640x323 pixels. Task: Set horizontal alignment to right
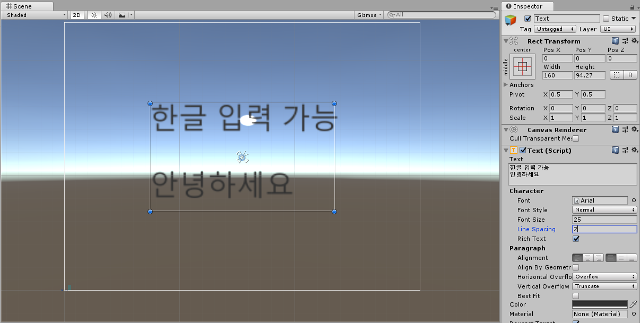(598, 258)
